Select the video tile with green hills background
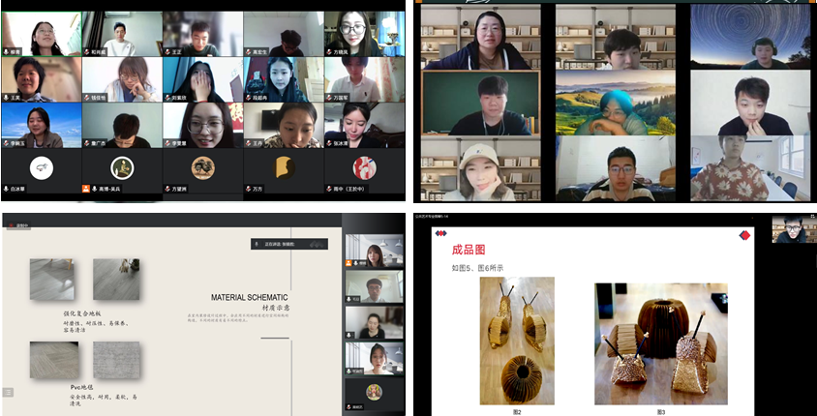Viewport: 817px width, 416px height. [615, 103]
